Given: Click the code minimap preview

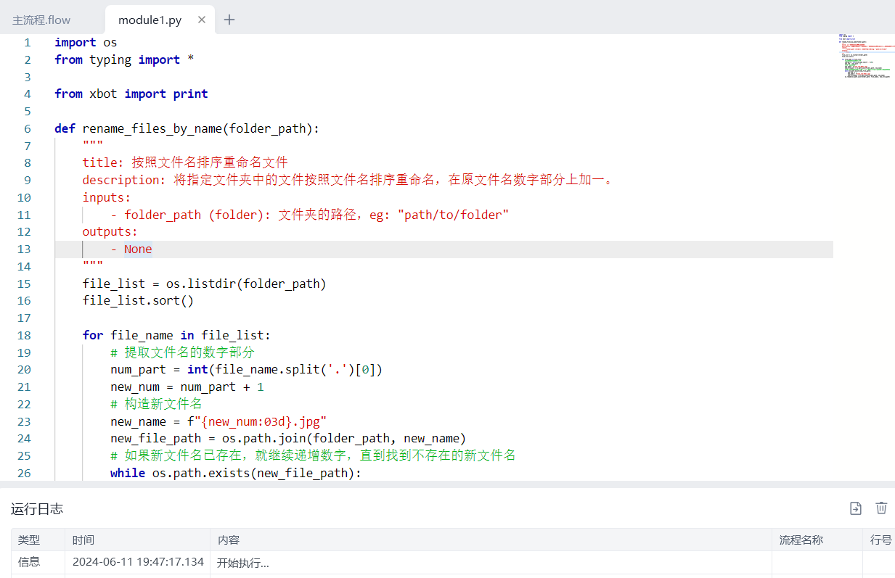Looking at the screenshot, I should [x=865, y=55].
